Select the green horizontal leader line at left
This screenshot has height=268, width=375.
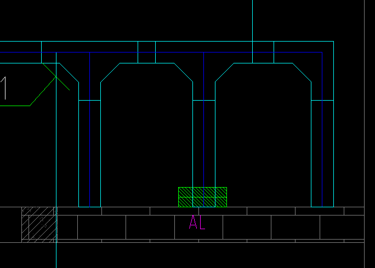point(15,106)
